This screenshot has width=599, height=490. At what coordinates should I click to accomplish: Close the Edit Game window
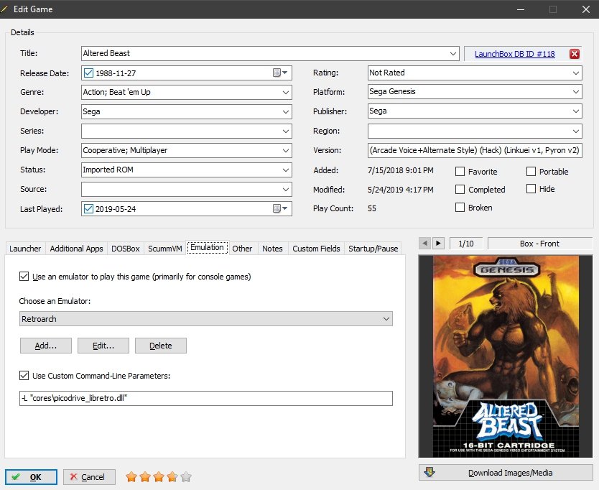585,9
